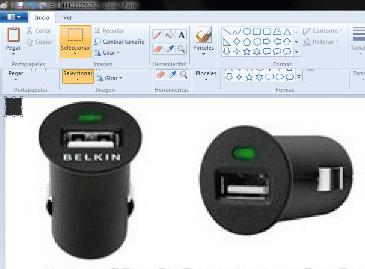Click the Copiar button
This screenshot has width=365, height=269.
pyautogui.click(x=39, y=42)
